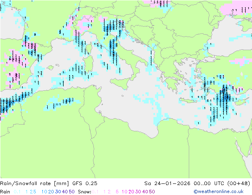Select the snow legend value 20
Viewport: 252px width, 195px height.
point(131,192)
